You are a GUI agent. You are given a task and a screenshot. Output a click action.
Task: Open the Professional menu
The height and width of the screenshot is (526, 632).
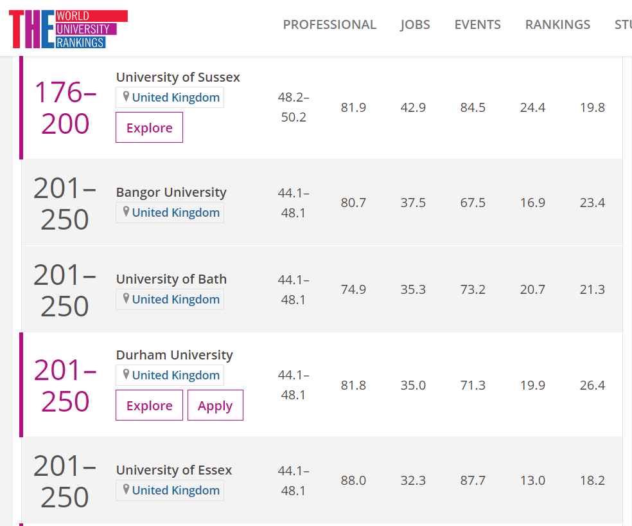pos(329,24)
